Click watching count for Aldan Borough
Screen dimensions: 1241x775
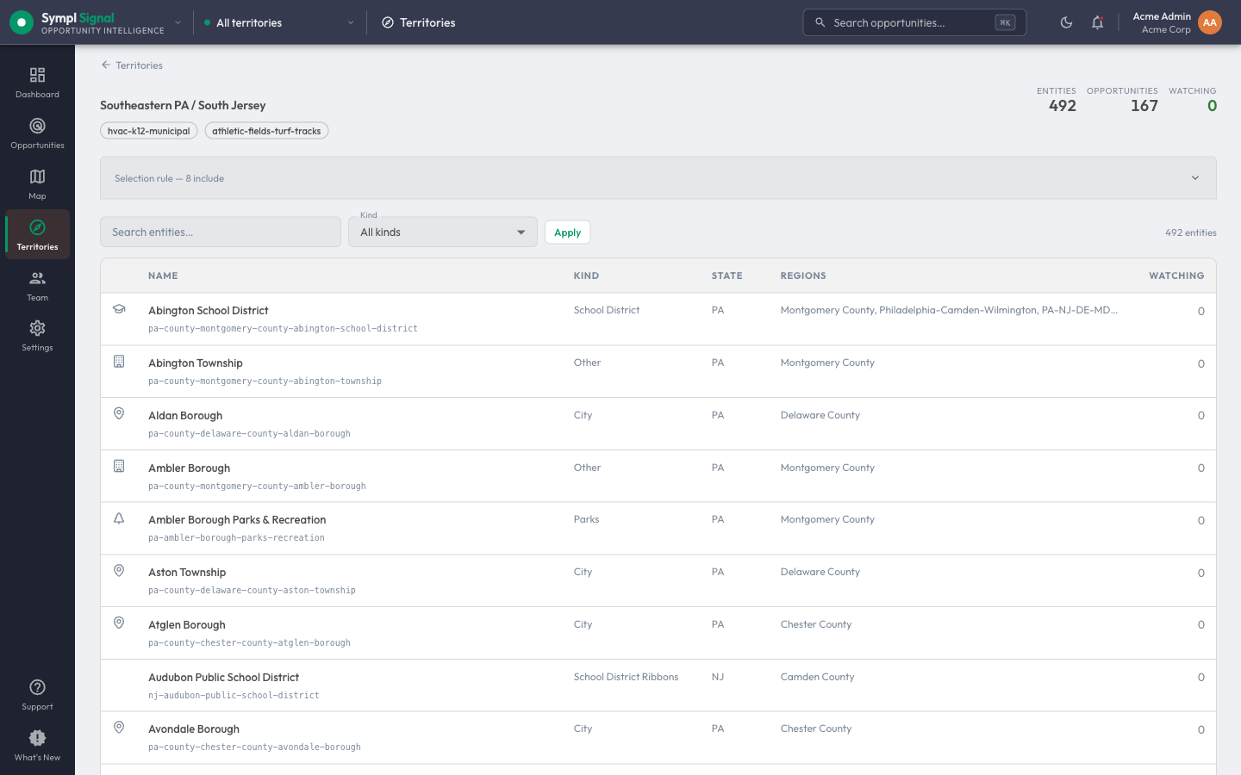point(1200,416)
